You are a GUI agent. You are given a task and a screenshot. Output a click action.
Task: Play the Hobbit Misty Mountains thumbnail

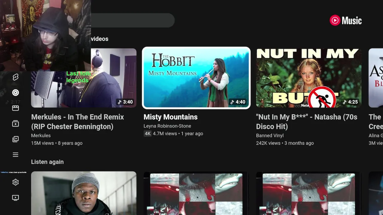pos(196,78)
